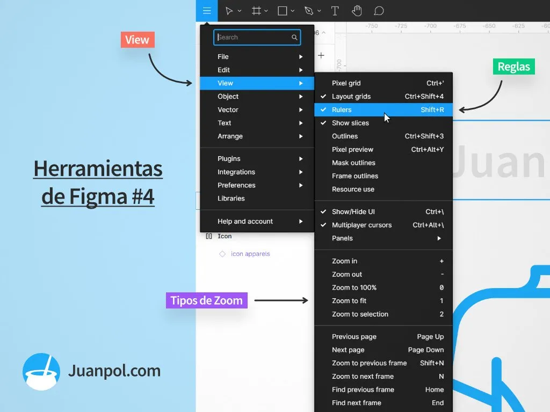Select the icon apparels component layer

coord(250,254)
